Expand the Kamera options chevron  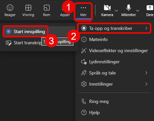(x=116, y=10)
